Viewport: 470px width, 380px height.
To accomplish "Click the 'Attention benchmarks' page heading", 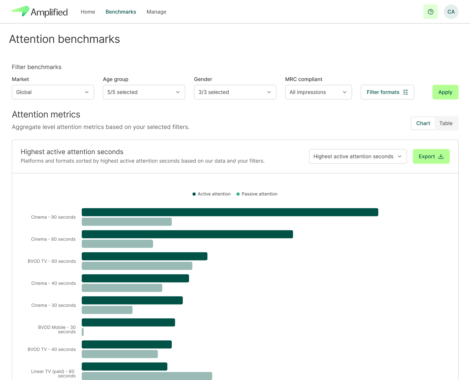I will [64, 39].
